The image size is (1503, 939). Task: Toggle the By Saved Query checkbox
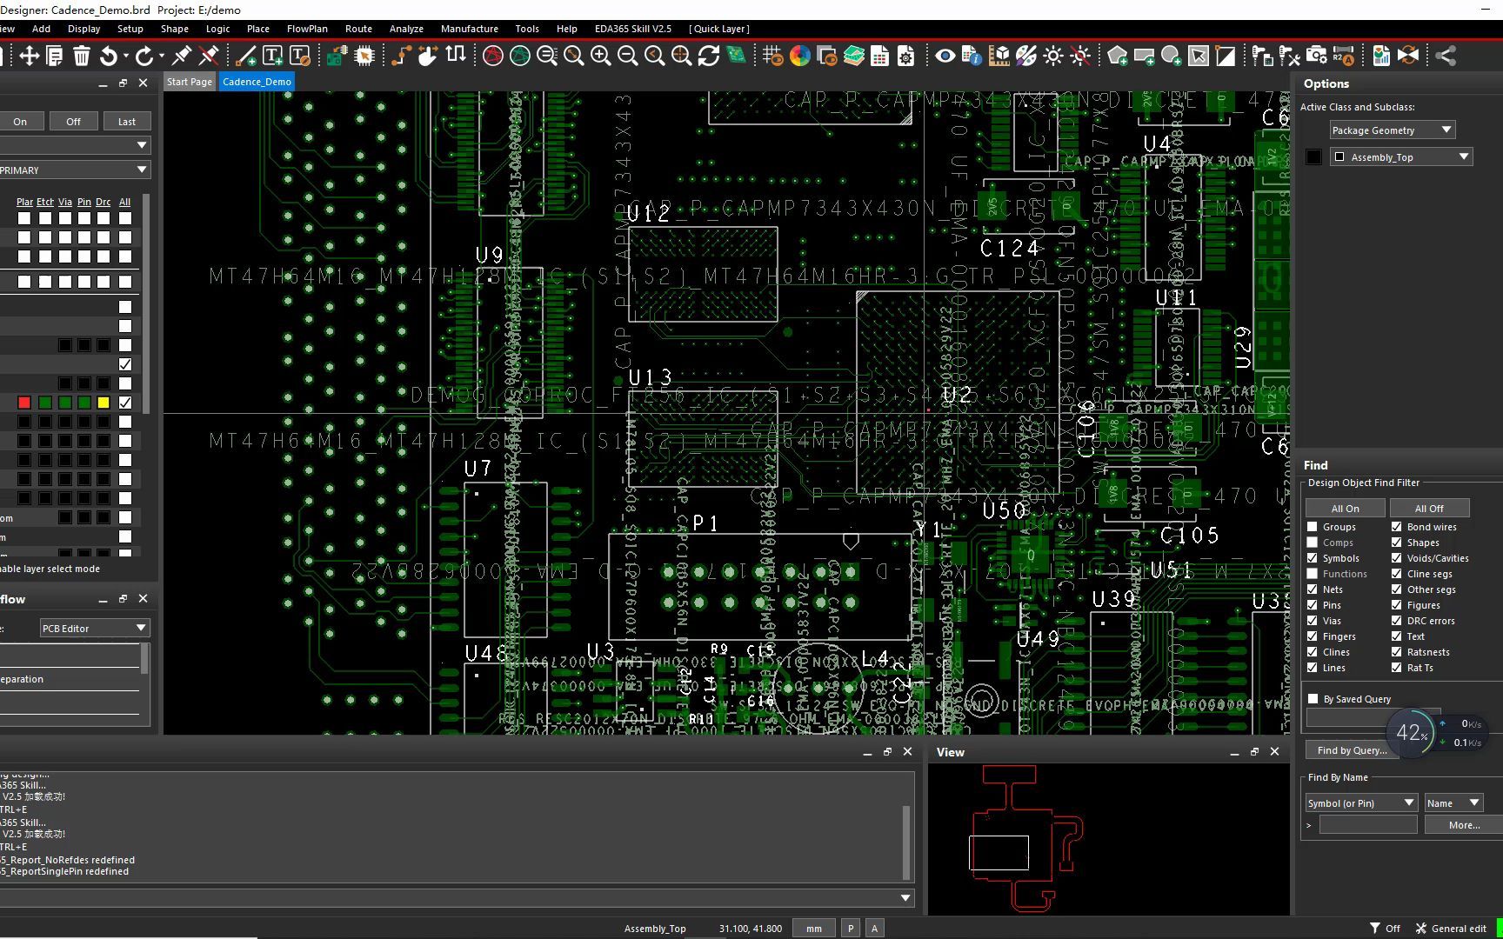pos(1313,698)
